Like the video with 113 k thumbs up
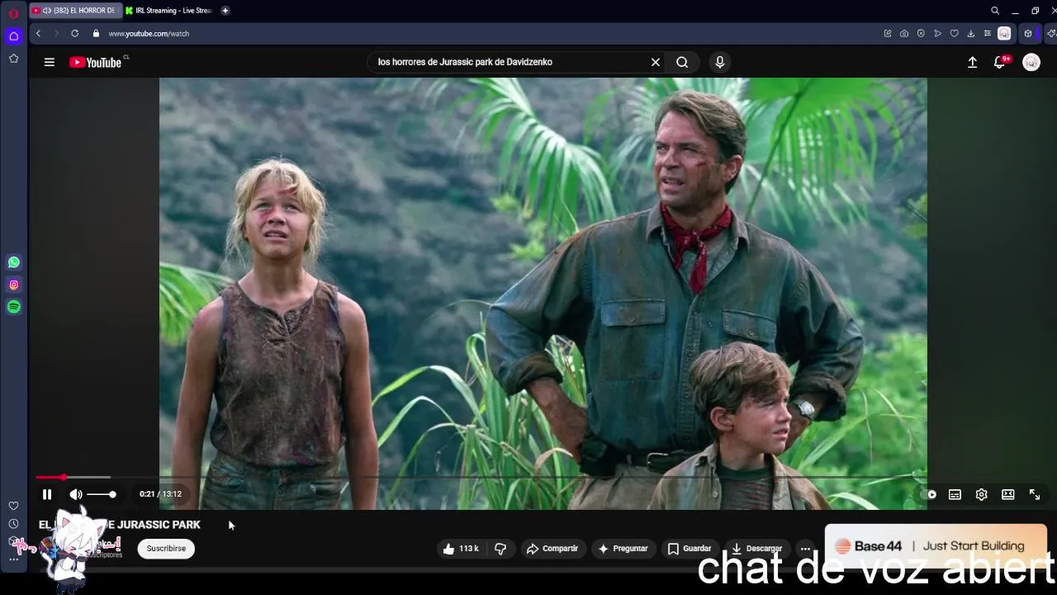The height and width of the screenshot is (595, 1057). [x=460, y=549]
